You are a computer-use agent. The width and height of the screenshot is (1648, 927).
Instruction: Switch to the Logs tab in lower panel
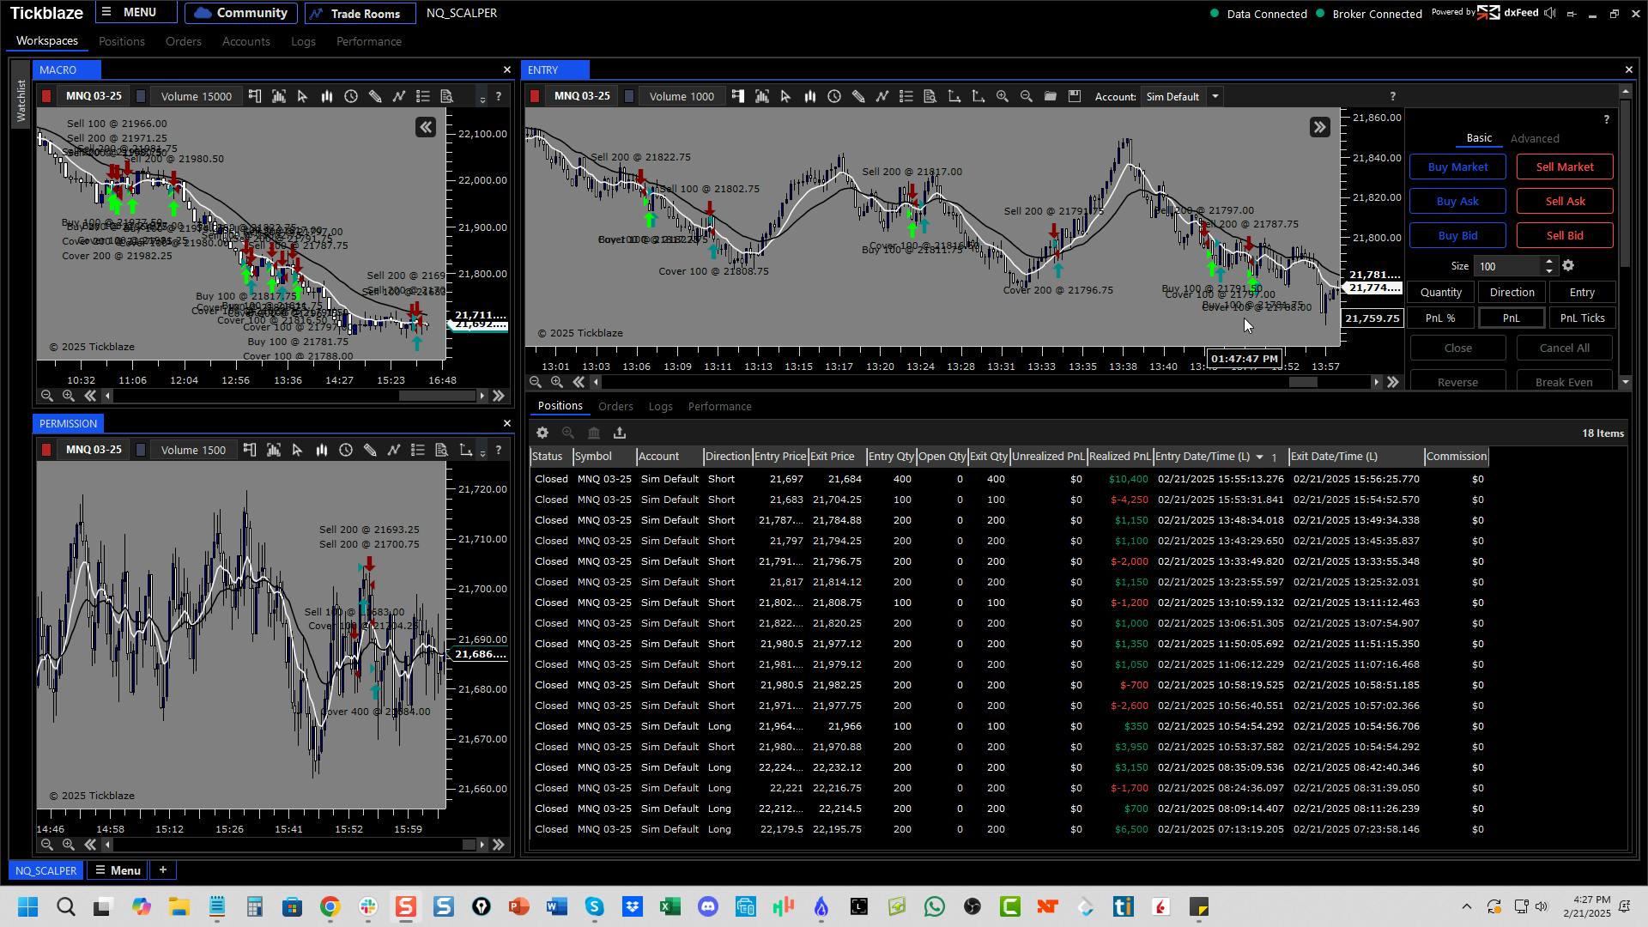660,407
